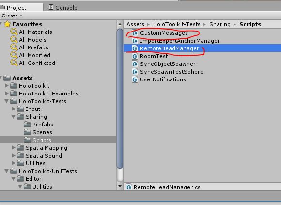Go to Sharing in the breadcrumb
The width and height of the screenshot is (281, 205).
tap(220, 24)
